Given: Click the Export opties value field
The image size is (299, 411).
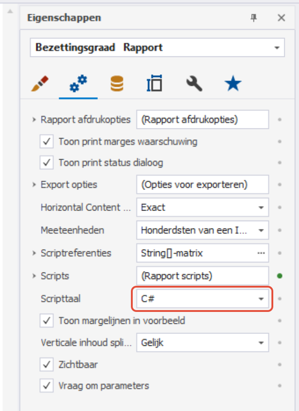Looking at the screenshot, I should point(203,184).
